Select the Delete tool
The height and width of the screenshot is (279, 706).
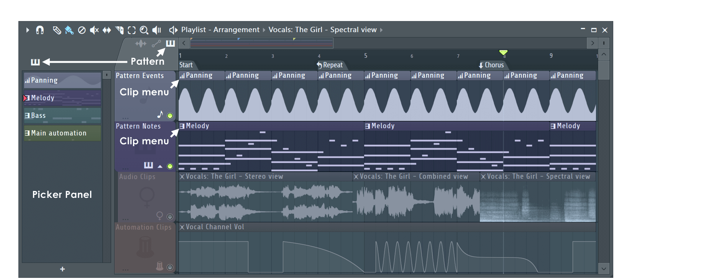[x=82, y=30]
